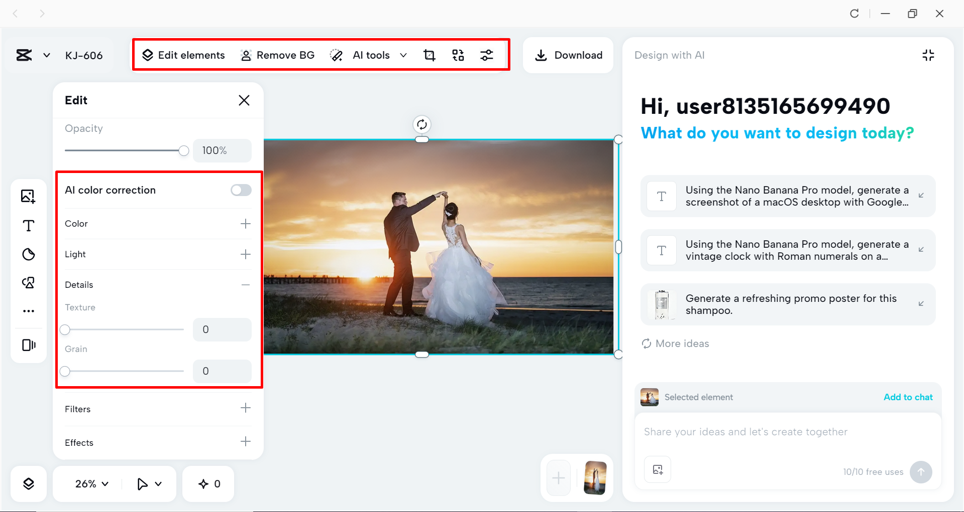
Task: Click the Download button
Action: coord(568,55)
